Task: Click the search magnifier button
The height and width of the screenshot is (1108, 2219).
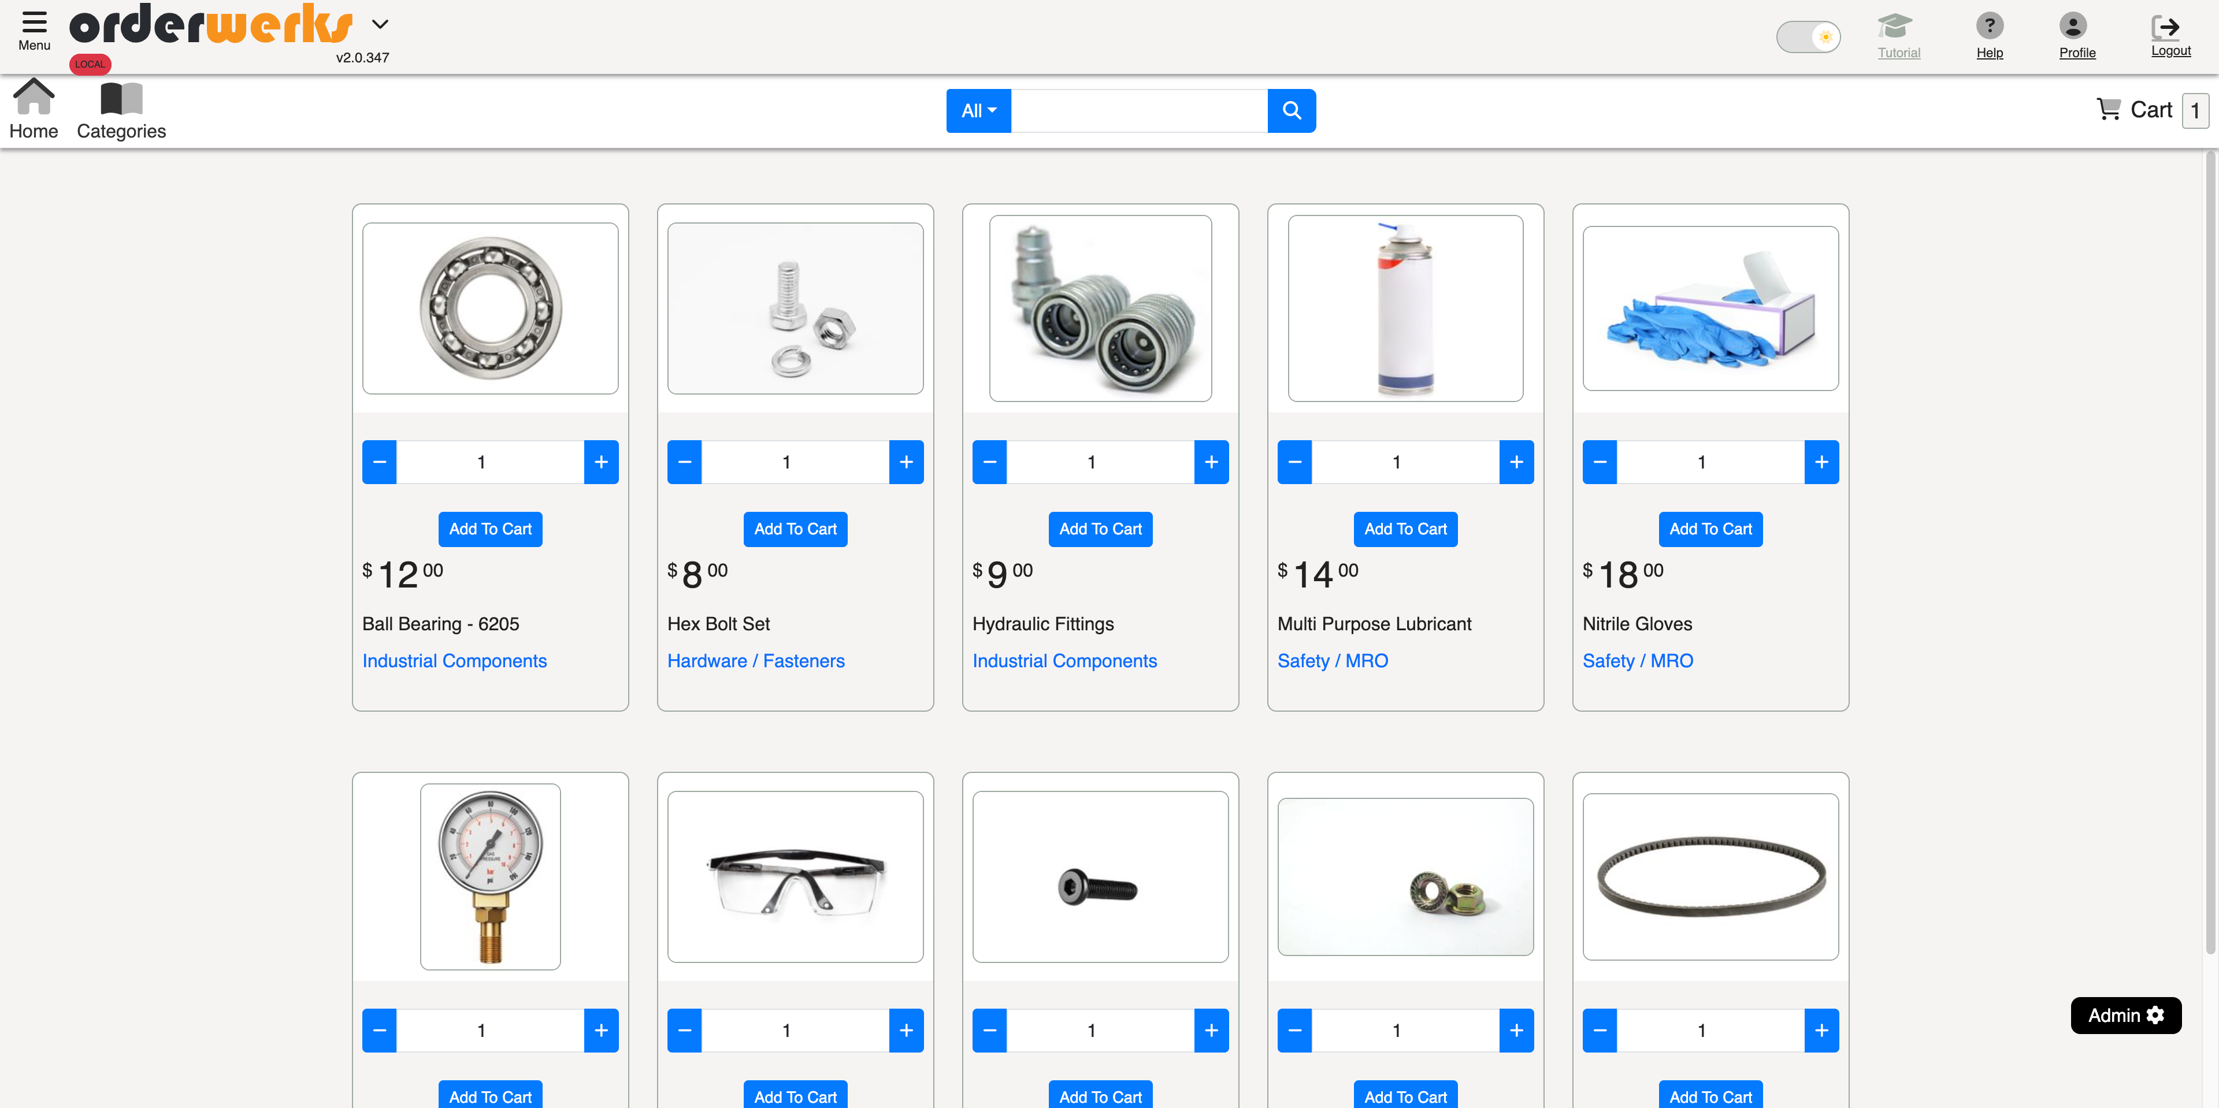Action: click(x=1292, y=110)
